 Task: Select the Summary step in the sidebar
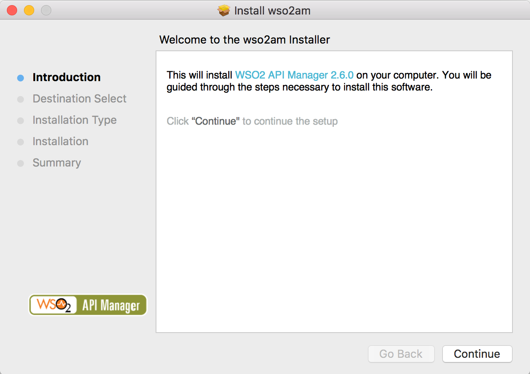point(57,163)
